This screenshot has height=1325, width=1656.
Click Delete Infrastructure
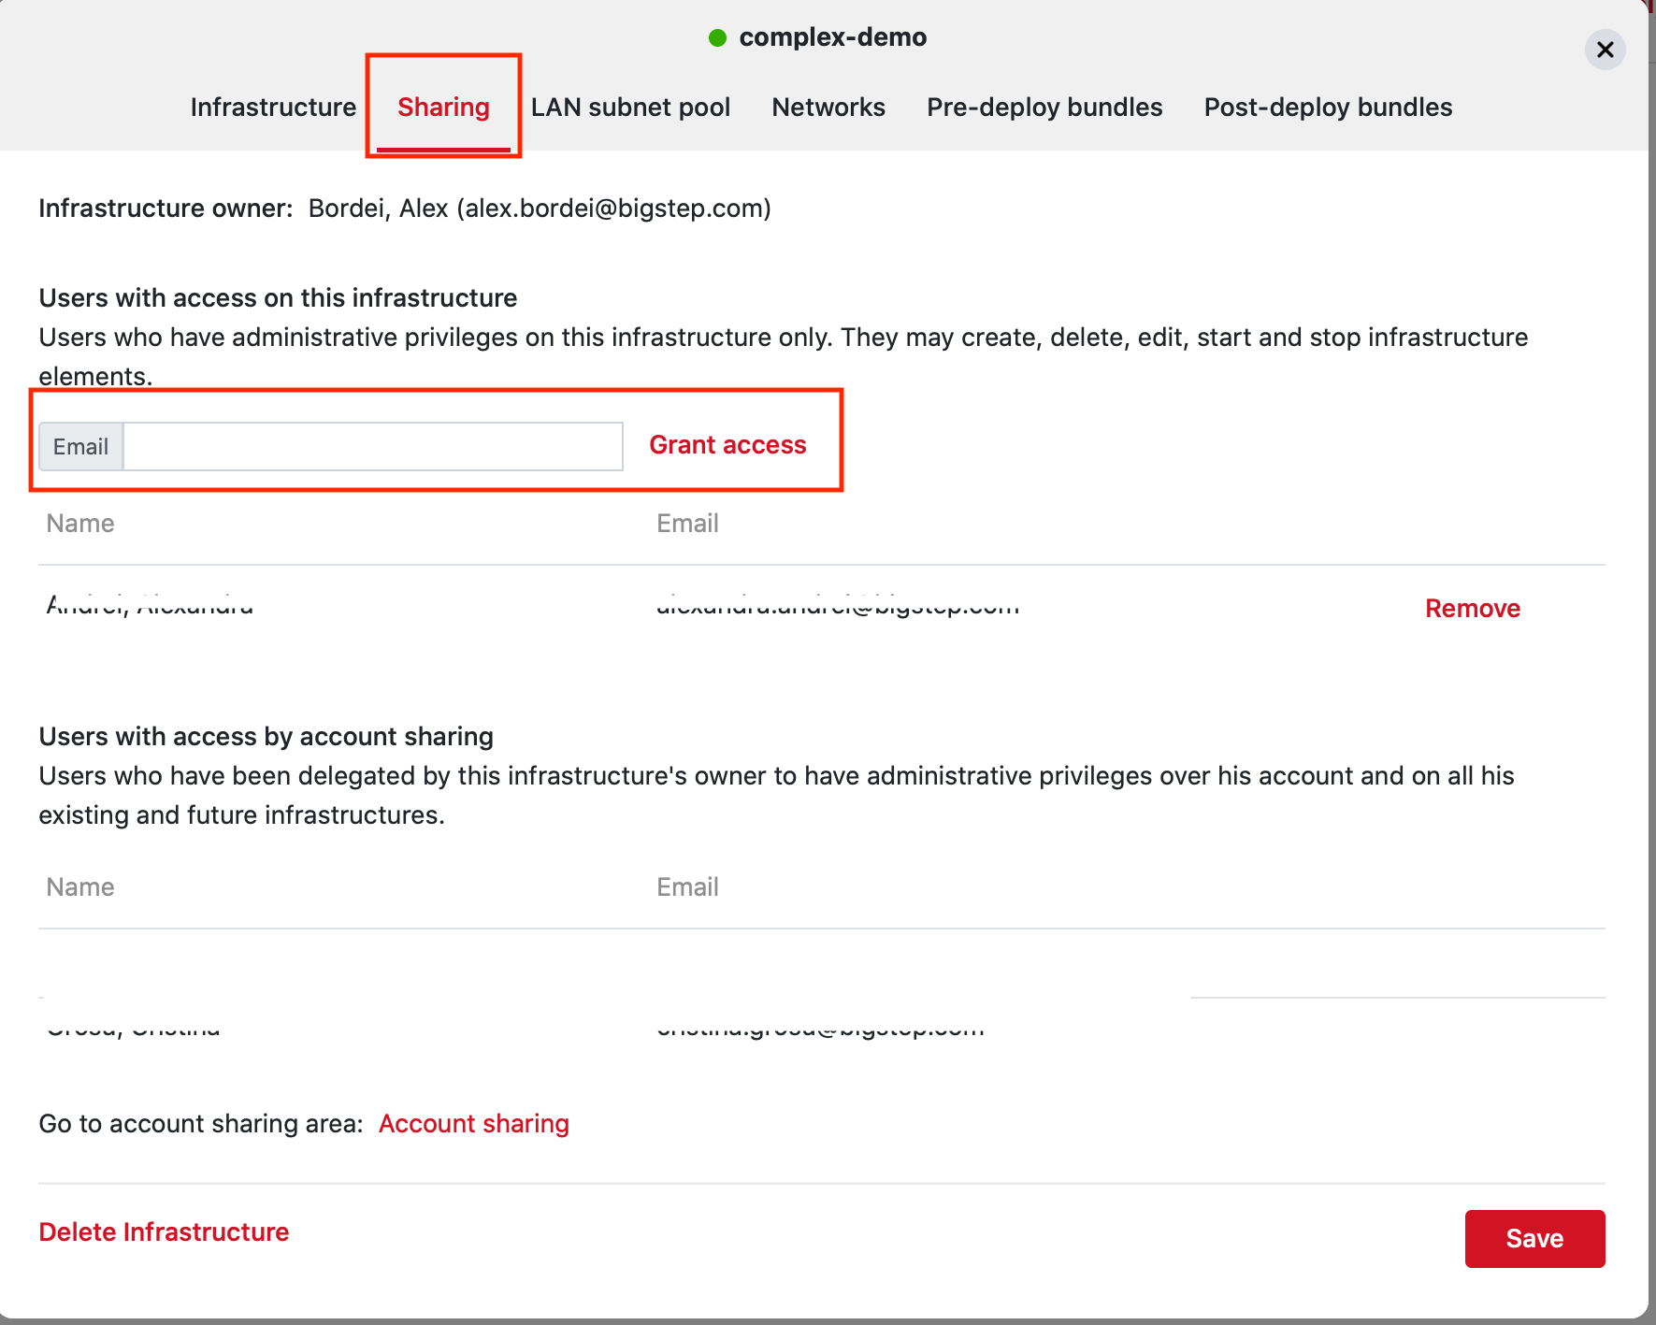click(164, 1232)
